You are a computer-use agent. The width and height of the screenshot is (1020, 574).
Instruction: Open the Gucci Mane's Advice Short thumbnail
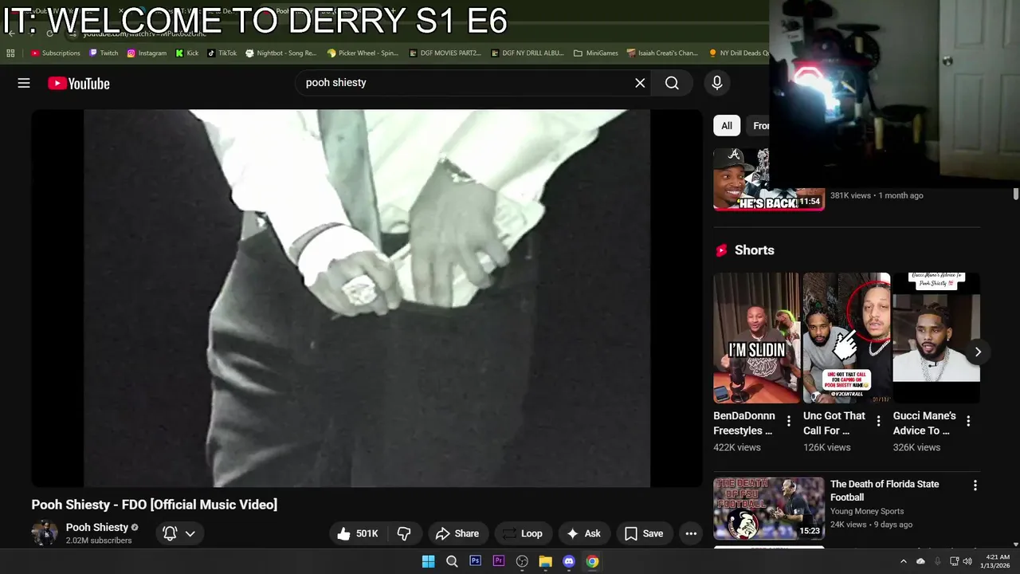coord(936,338)
